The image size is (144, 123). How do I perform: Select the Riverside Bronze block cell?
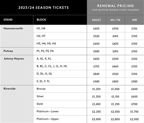pyautogui.click(x=60, y=89)
